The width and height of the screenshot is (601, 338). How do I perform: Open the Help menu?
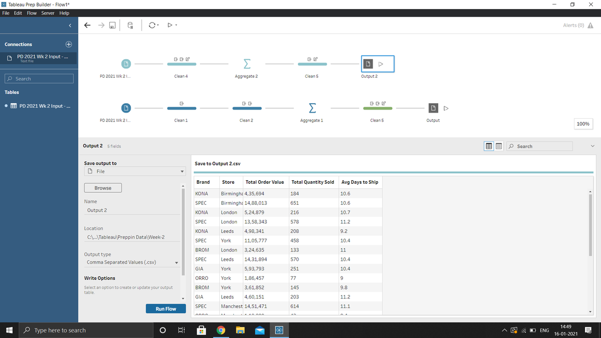tap(64, 13)
